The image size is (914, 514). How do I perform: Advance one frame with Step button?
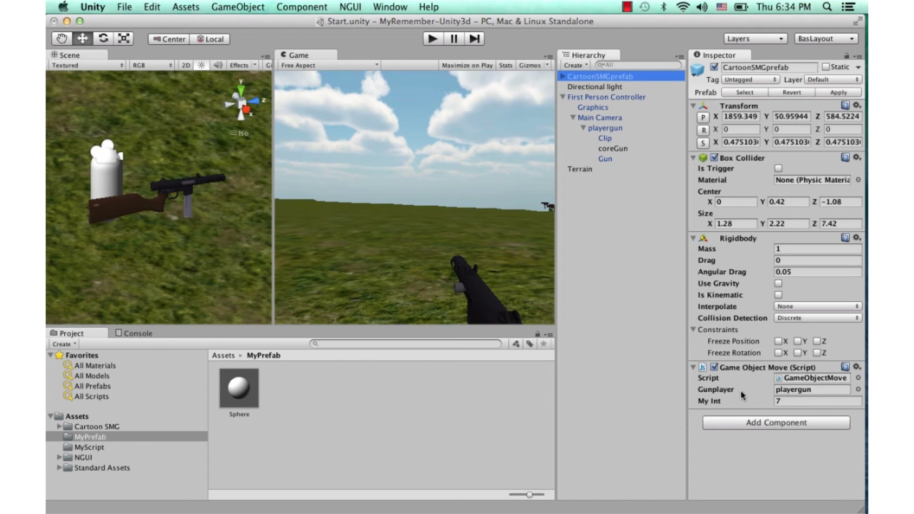(x=474, y=39)
